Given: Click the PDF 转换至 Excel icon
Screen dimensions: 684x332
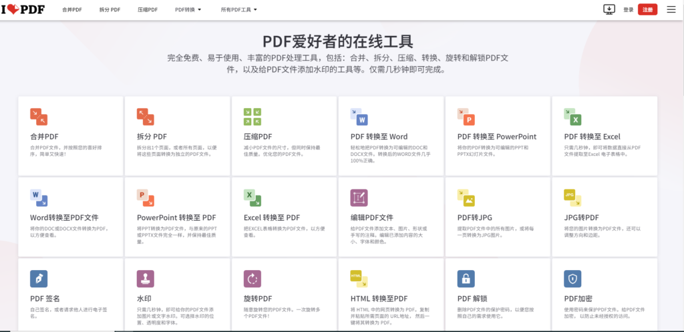Looking at the screenshot, I should tap(572, 117).
